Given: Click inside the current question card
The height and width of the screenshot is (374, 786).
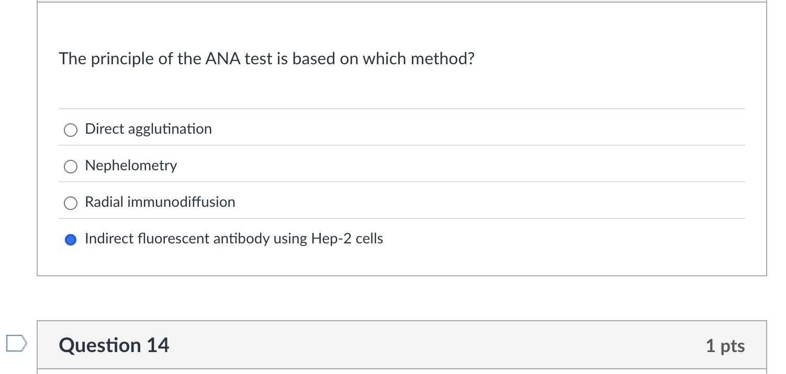Looking at the screenshot, I should 392,89.
